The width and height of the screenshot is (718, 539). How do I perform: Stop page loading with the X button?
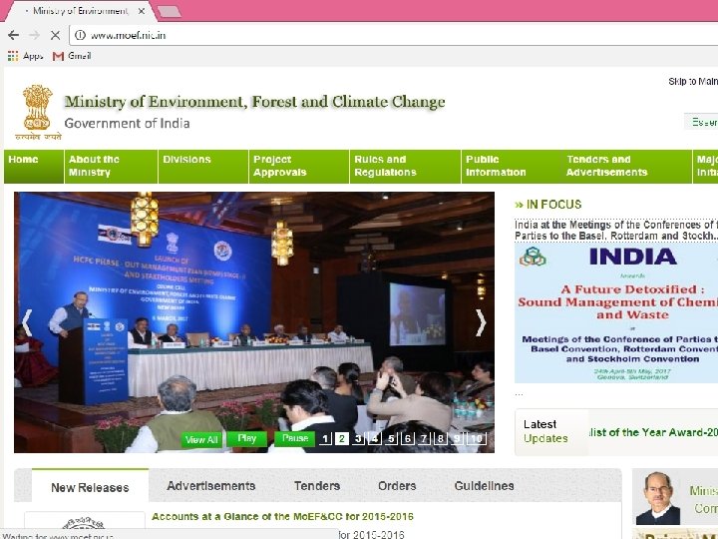tap(56, 35)
